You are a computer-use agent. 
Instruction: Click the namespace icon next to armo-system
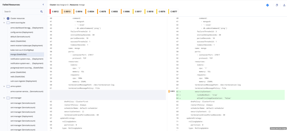(8, 86)
